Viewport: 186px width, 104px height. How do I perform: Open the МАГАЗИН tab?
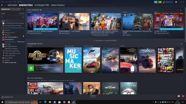click(12, 5)
